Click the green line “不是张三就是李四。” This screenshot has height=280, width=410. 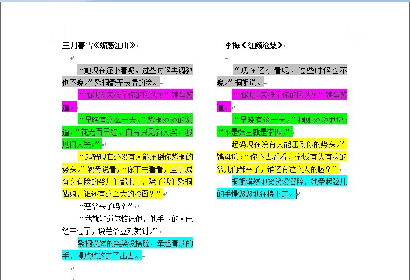(x=254, y=132)
